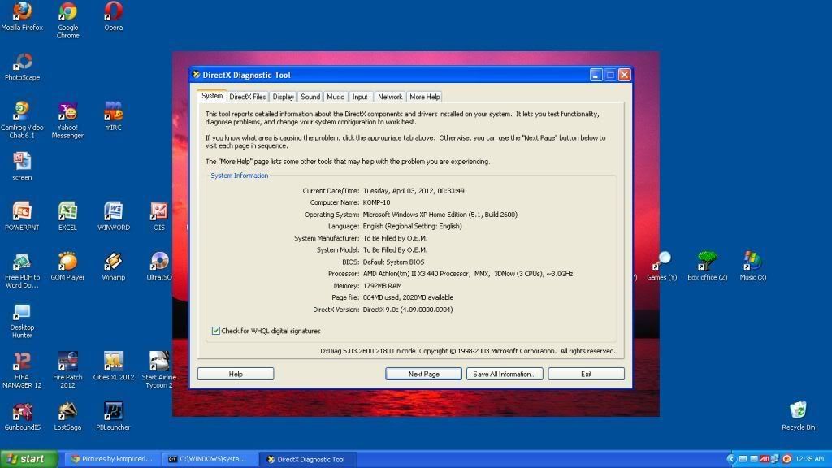
Task: Open the Display tab
Action: [x=283, y=97]
